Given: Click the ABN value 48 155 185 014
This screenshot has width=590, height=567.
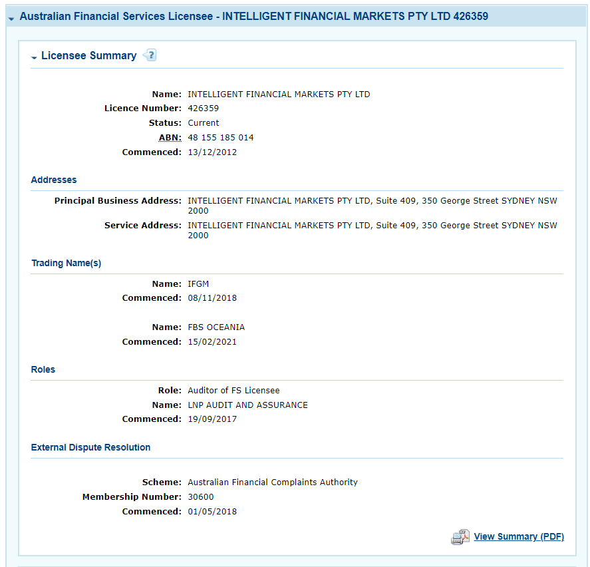Looking at the screenshot, I should (220, 138).
